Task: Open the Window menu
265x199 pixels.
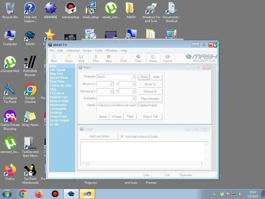Action: click(x=111, y=51)
